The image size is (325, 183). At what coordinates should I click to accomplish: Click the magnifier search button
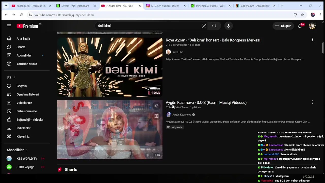coord(214,26)
